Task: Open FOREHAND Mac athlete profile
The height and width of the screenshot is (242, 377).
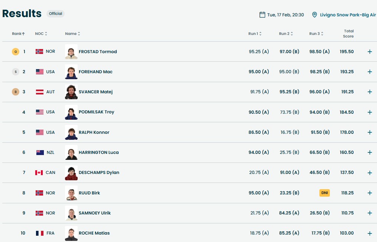Action: [x=95, y=72]
